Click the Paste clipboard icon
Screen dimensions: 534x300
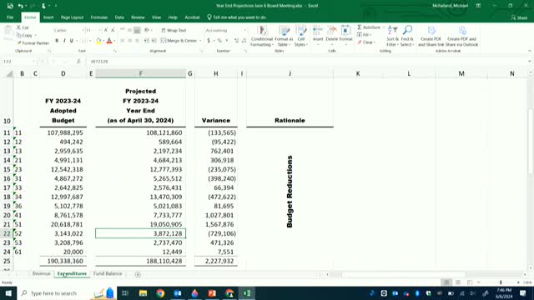click(x=8, y=32)
